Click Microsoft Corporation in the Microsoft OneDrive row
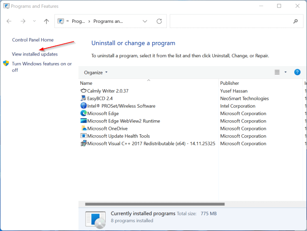 point(243,129)
